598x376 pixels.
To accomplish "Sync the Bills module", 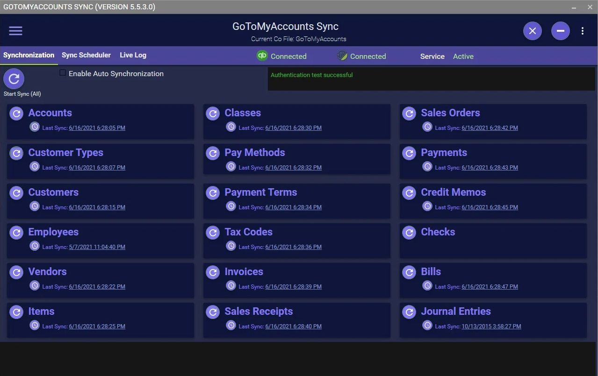I will tap(409, 272).
